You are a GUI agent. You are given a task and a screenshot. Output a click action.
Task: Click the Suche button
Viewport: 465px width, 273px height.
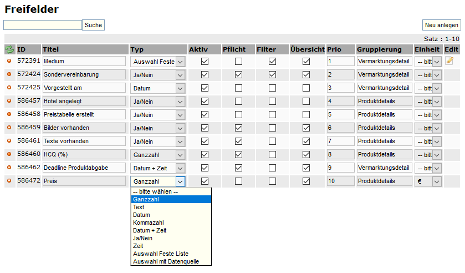coord(93,25)
